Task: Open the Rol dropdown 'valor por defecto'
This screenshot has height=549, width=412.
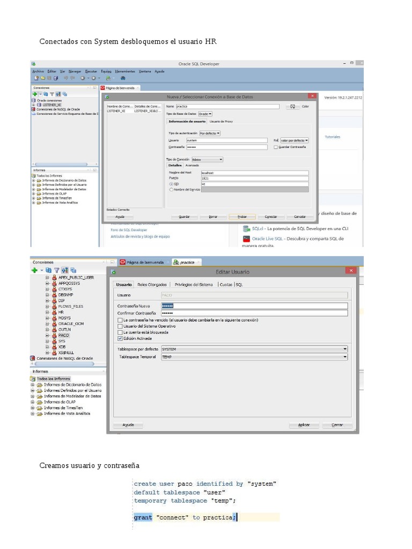Action: click(x=295, y=140)
